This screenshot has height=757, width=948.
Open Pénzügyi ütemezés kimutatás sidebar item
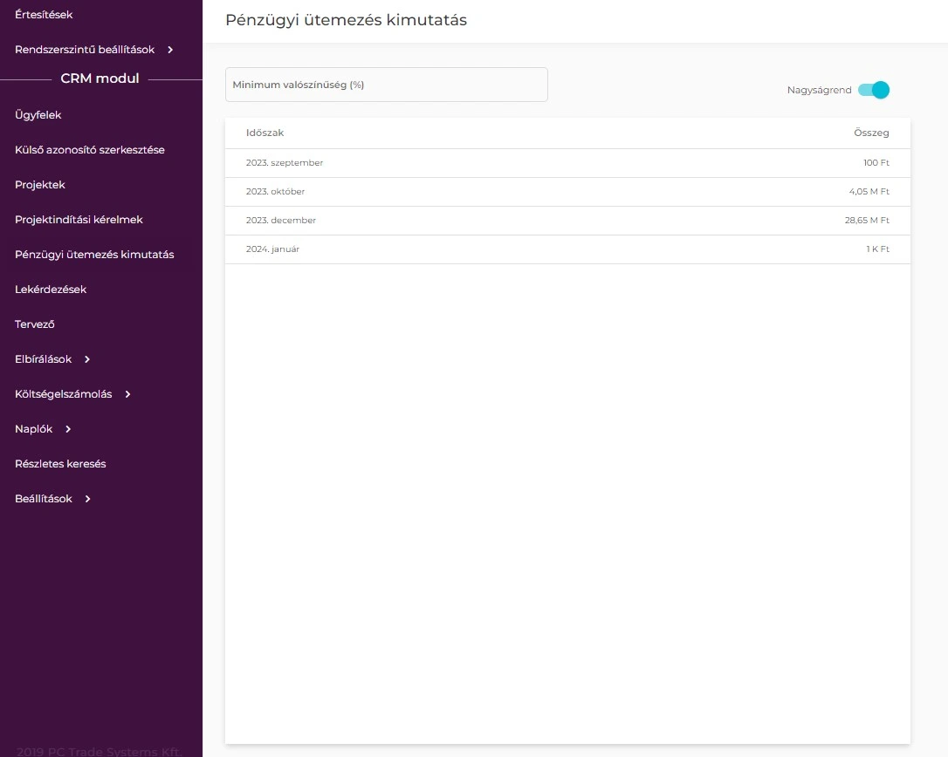[94, 255]
